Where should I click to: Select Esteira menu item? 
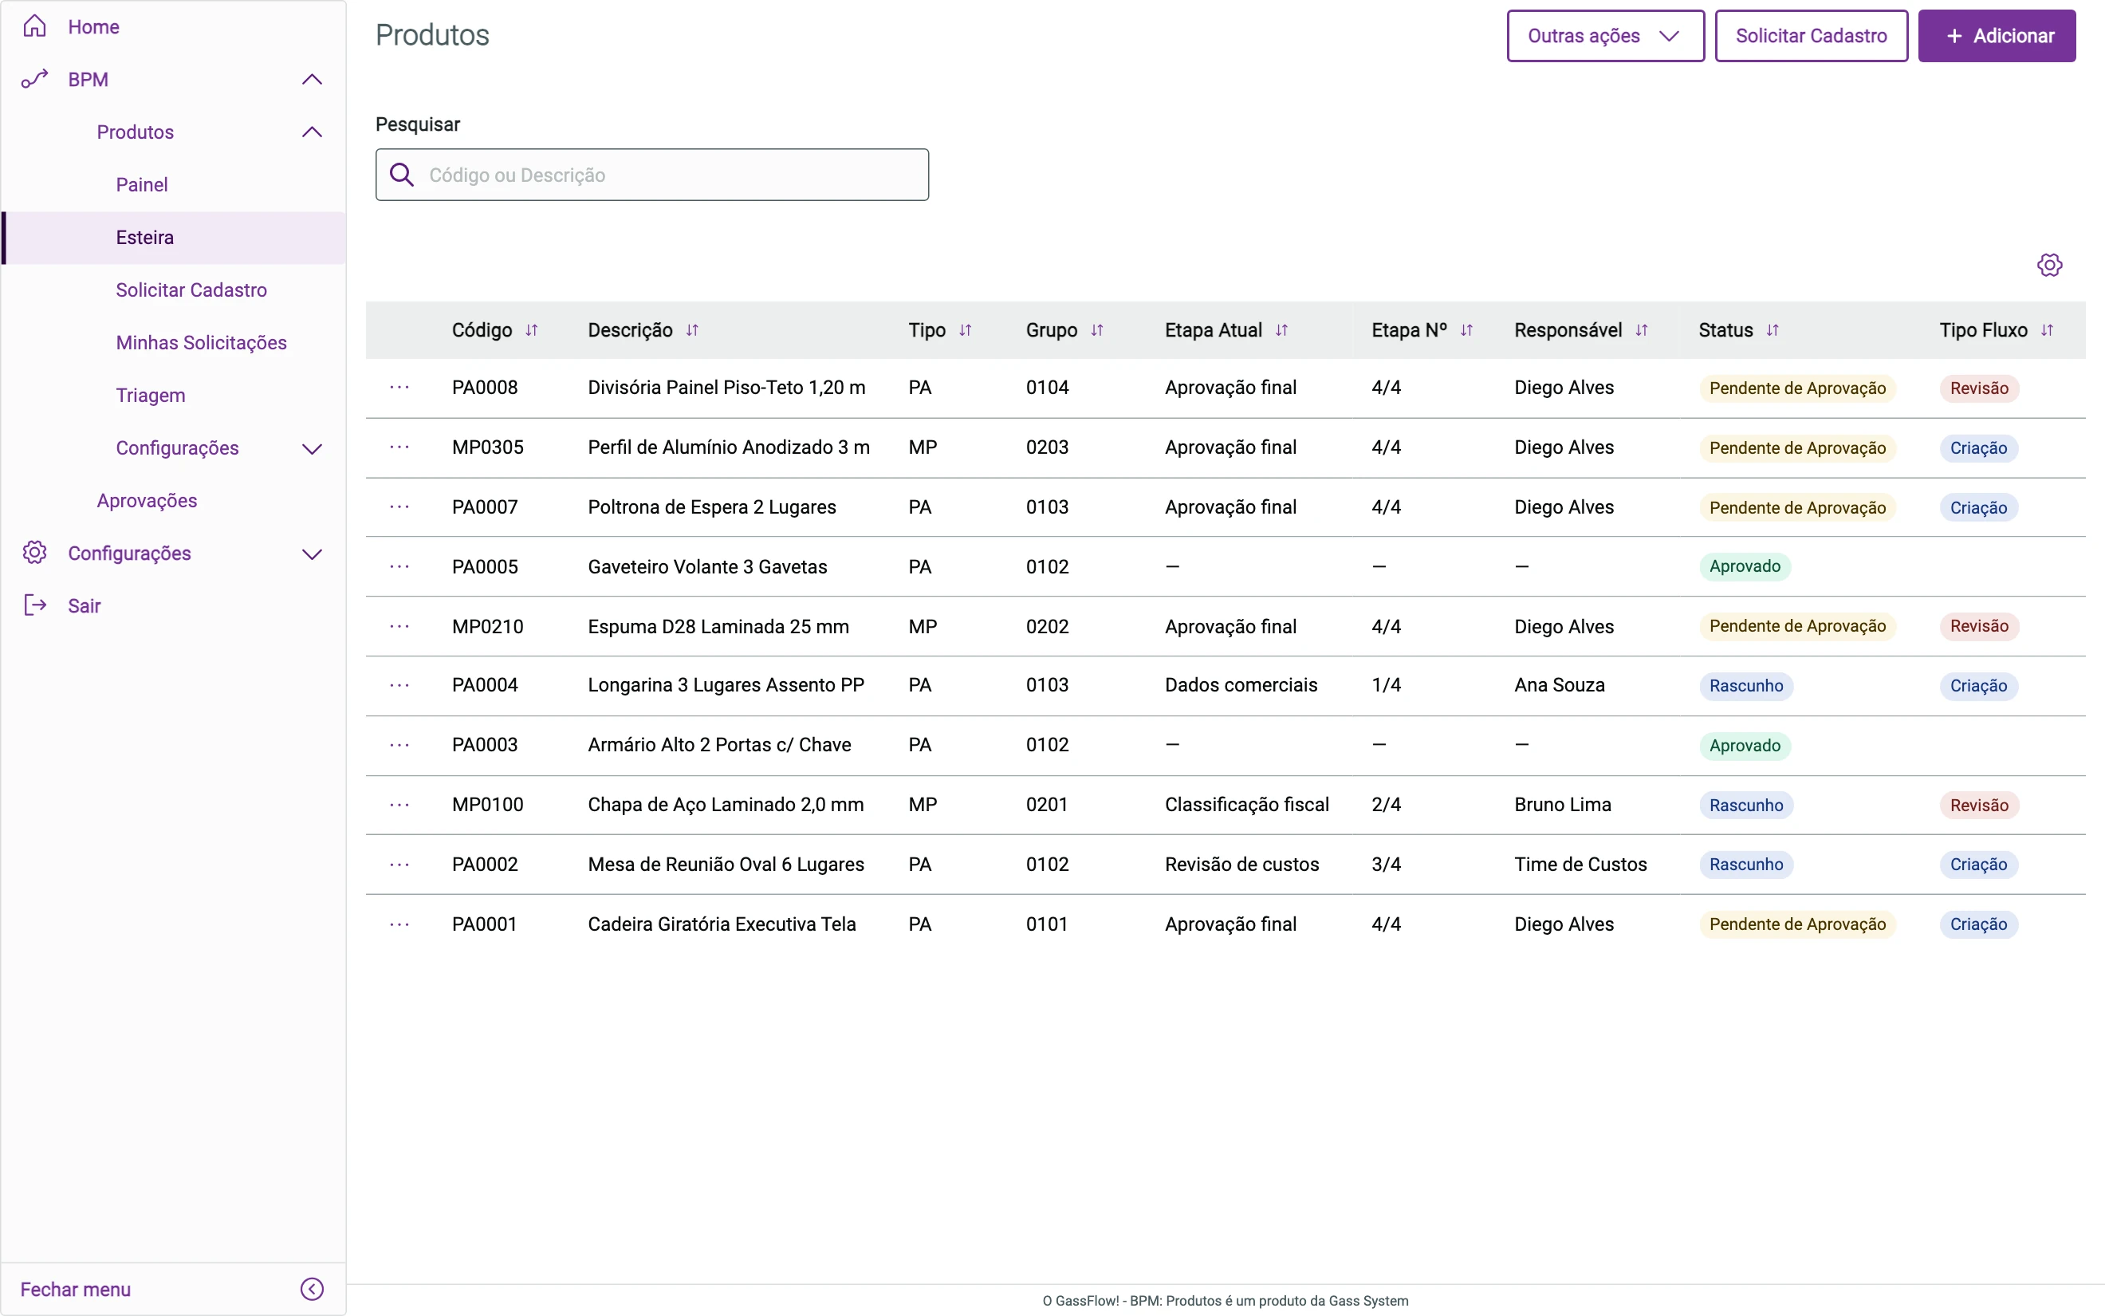[174, 238]
